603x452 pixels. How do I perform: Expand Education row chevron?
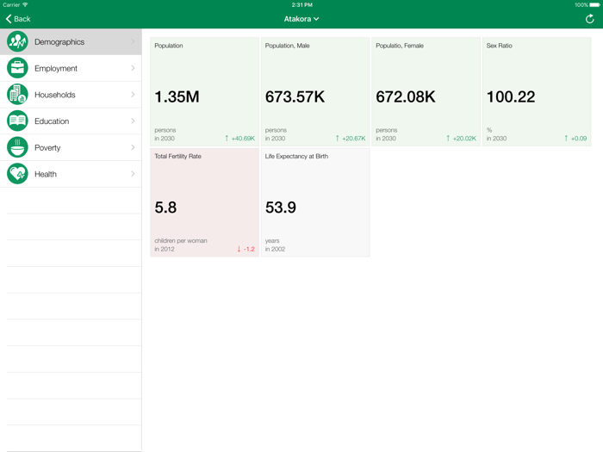pyautogui.click(x=133, y=121)
